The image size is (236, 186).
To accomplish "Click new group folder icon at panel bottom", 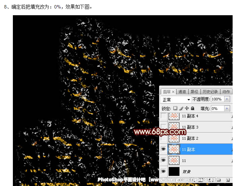I will (219, 180).
